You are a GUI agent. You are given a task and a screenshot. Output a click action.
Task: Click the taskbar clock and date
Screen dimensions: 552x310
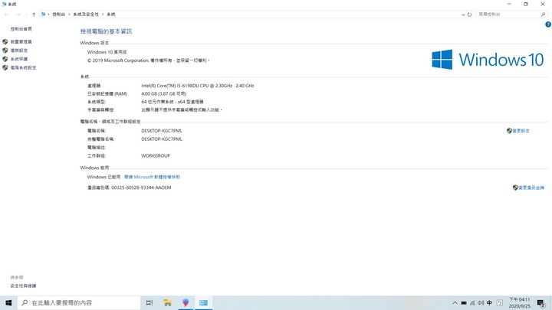(520, 303)
